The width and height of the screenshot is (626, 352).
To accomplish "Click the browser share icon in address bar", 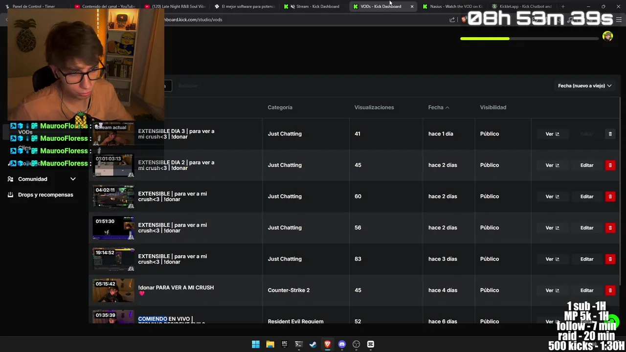I will coord(452,20).
